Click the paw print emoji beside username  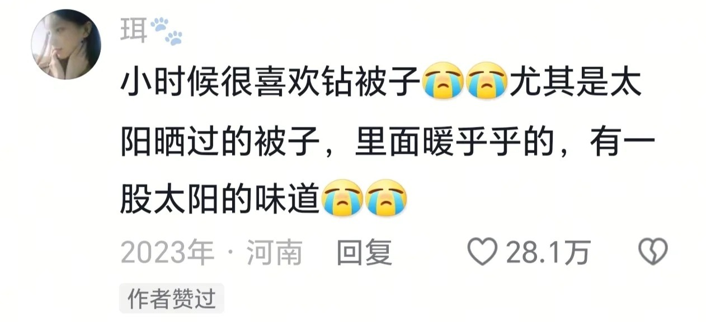pos(166,31)
